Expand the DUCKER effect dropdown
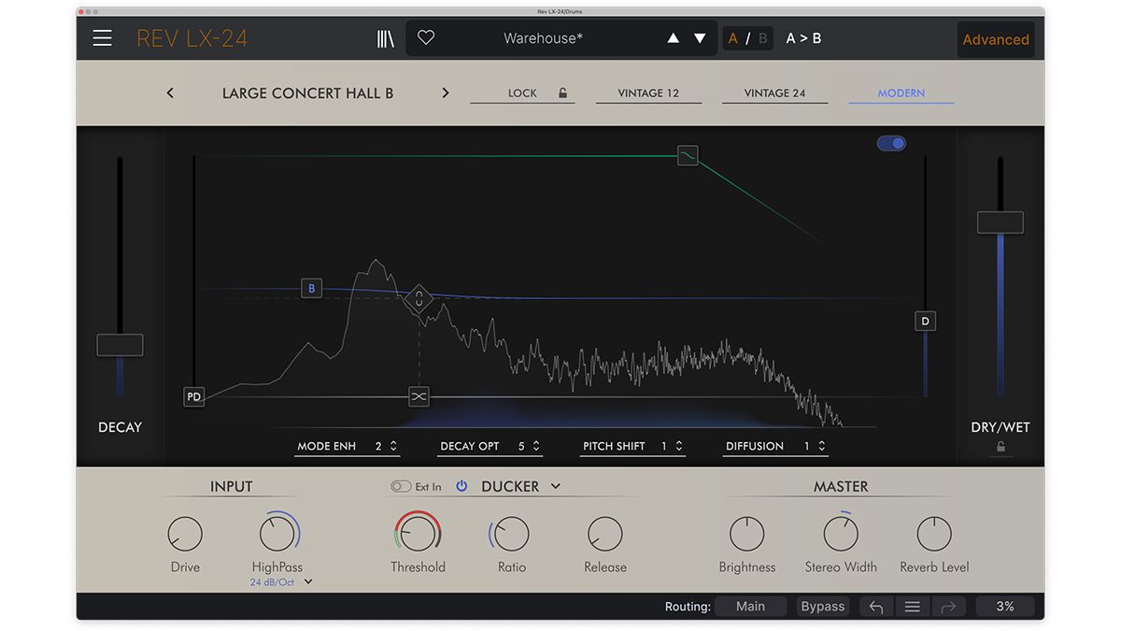1121x631 pixels. (556, 486)
